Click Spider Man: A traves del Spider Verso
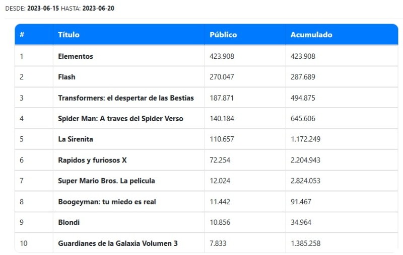This screenshot has width=403, height=255. point(120,119)
